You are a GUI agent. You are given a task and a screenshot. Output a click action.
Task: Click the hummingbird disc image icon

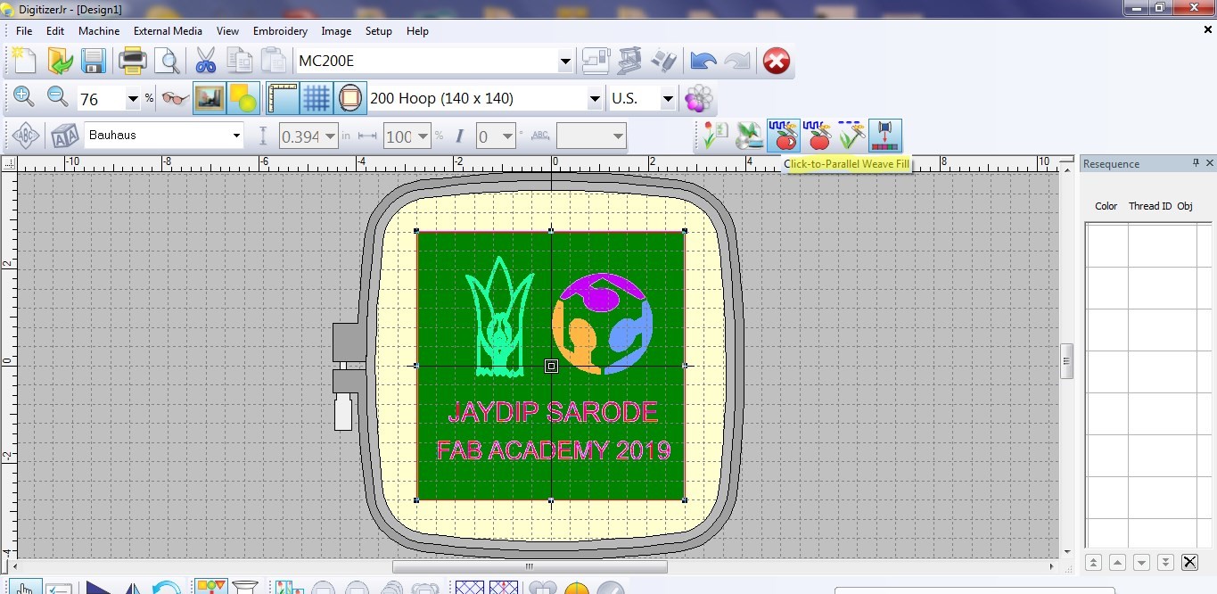(x=749, y=136)
